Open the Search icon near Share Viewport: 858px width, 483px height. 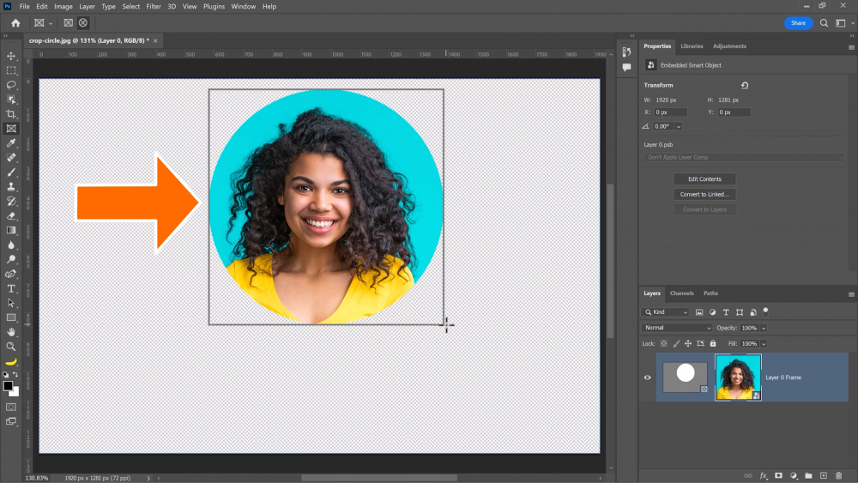click(824, 23)
